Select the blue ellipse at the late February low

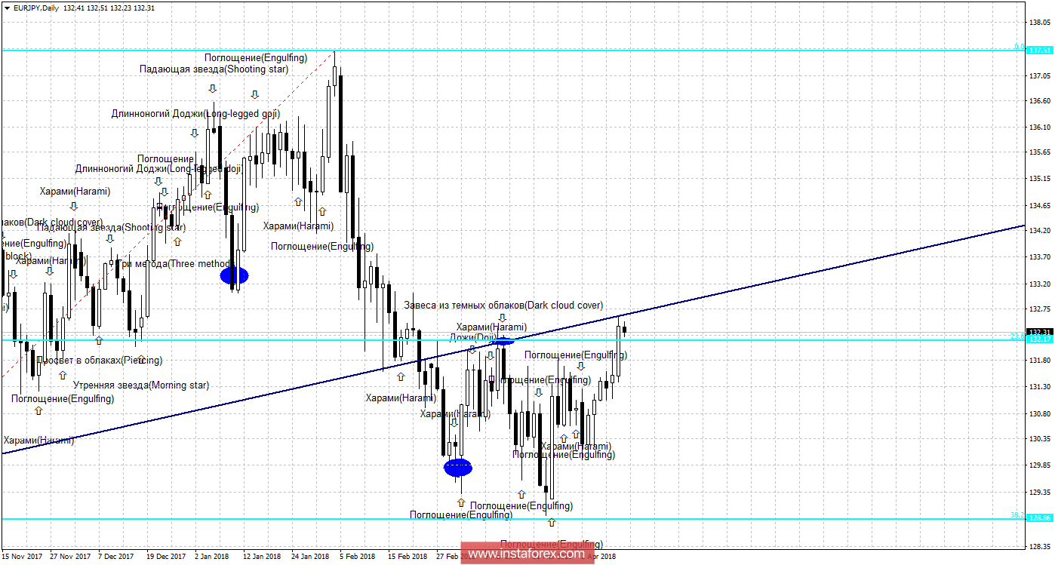click(458, 468)
